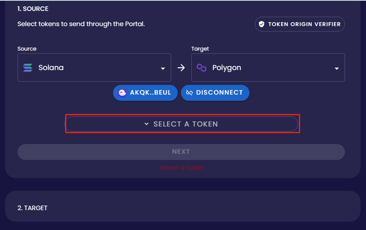Disconnect the connected wallet
Image resolution: width=366 pixels, height=230 pixels.
[215, 93]
